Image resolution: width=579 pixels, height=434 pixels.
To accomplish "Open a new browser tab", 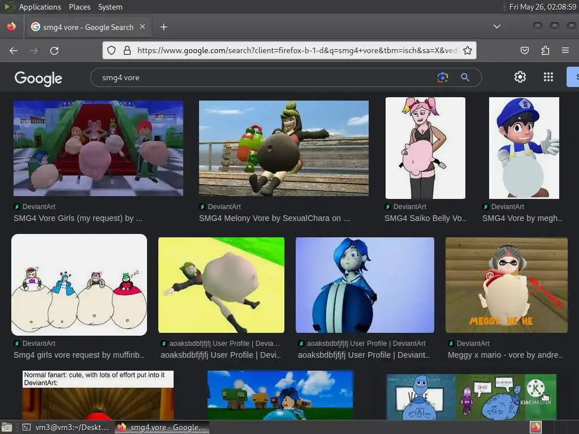I will [x=163, y=27].
